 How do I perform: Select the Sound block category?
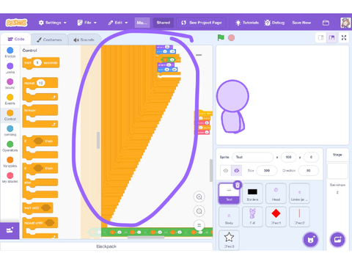click(x=10, y=84)
